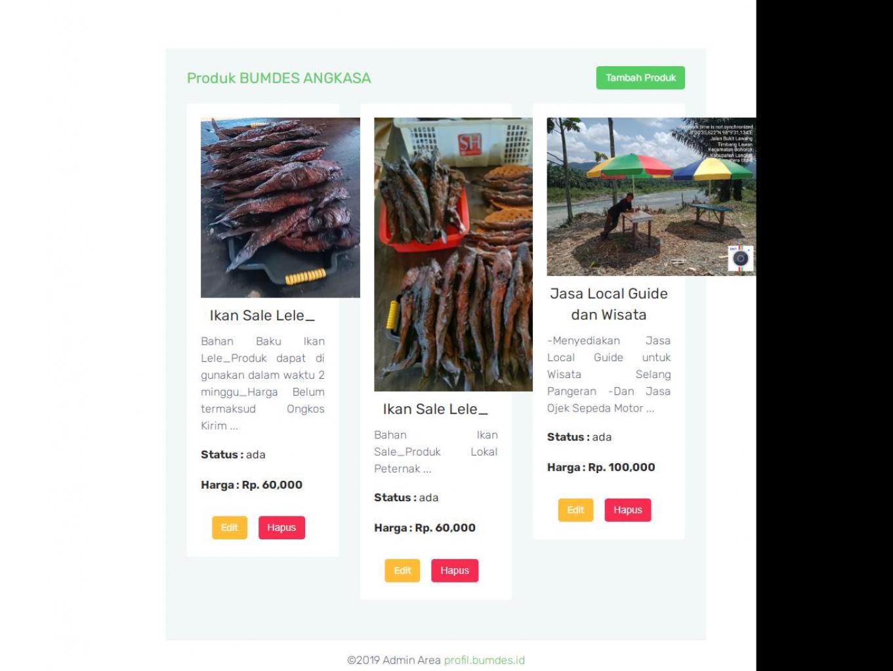Click the GPS location text overlay on the tourism photo
The image size is (893, 671).
coord(722,143)
